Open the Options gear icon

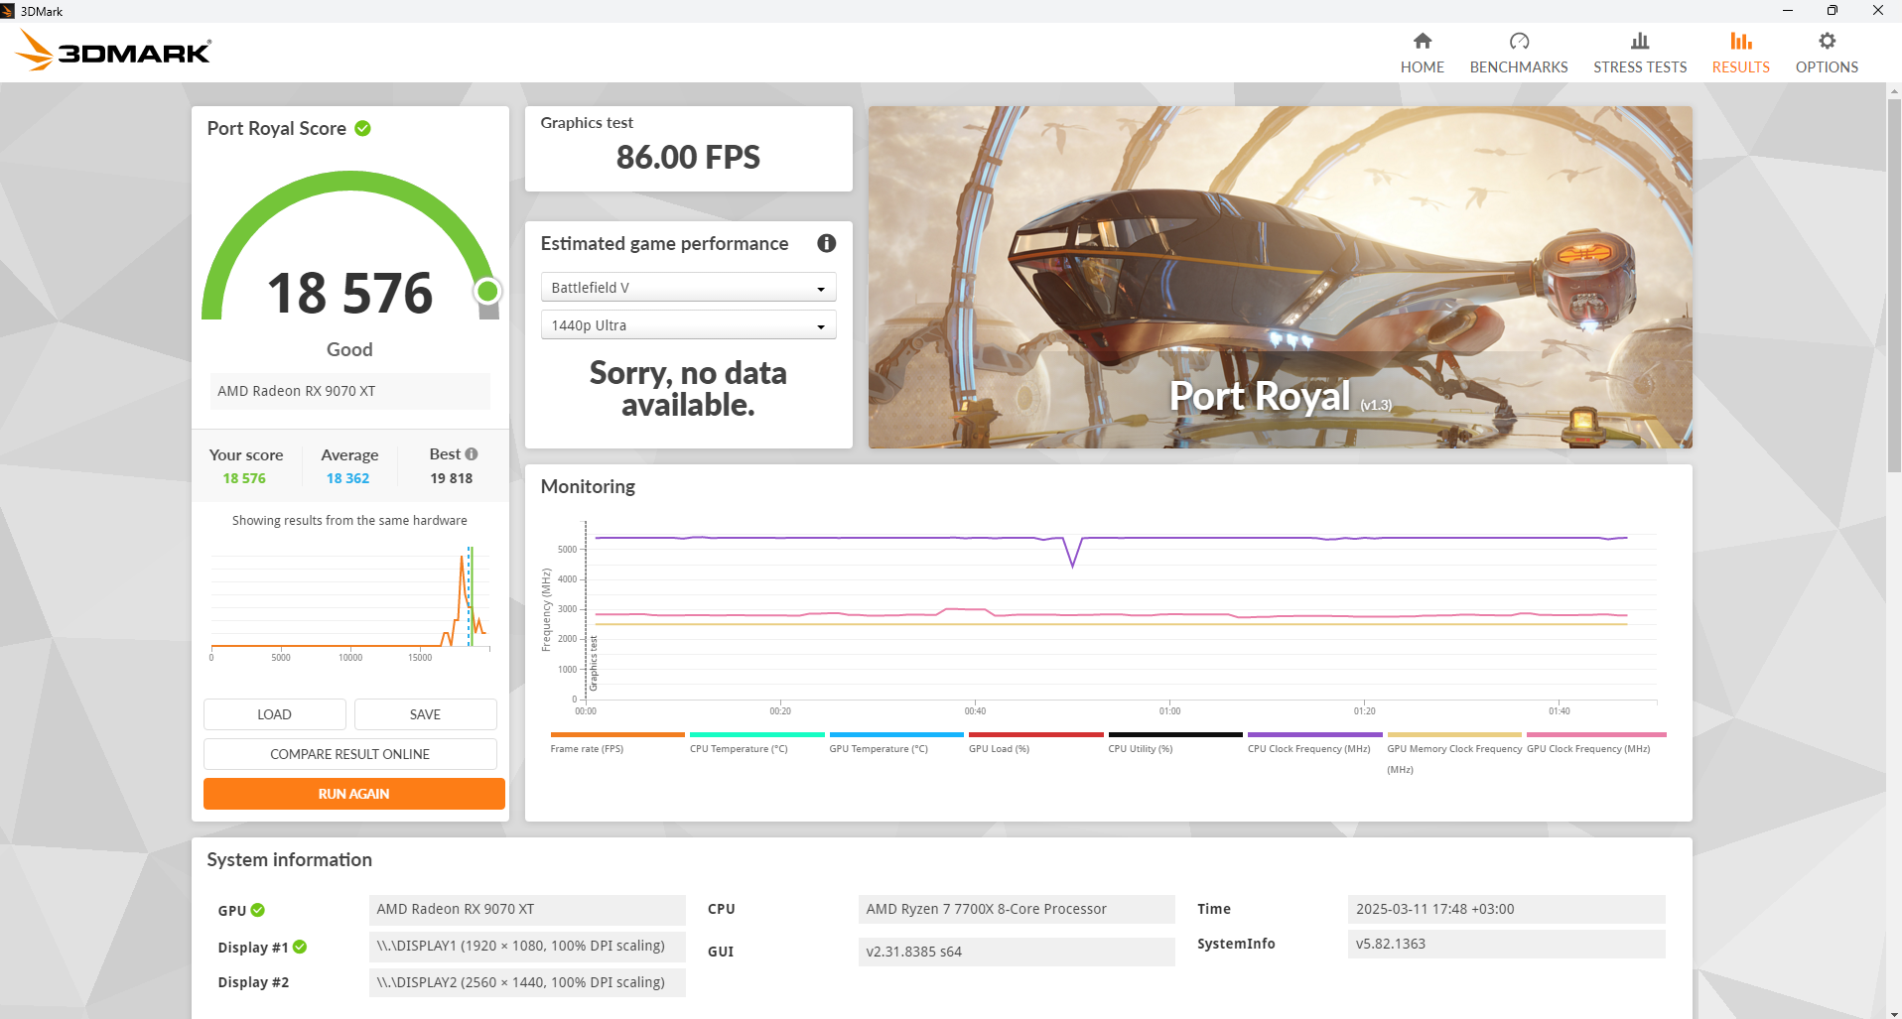click(1827, 41)
